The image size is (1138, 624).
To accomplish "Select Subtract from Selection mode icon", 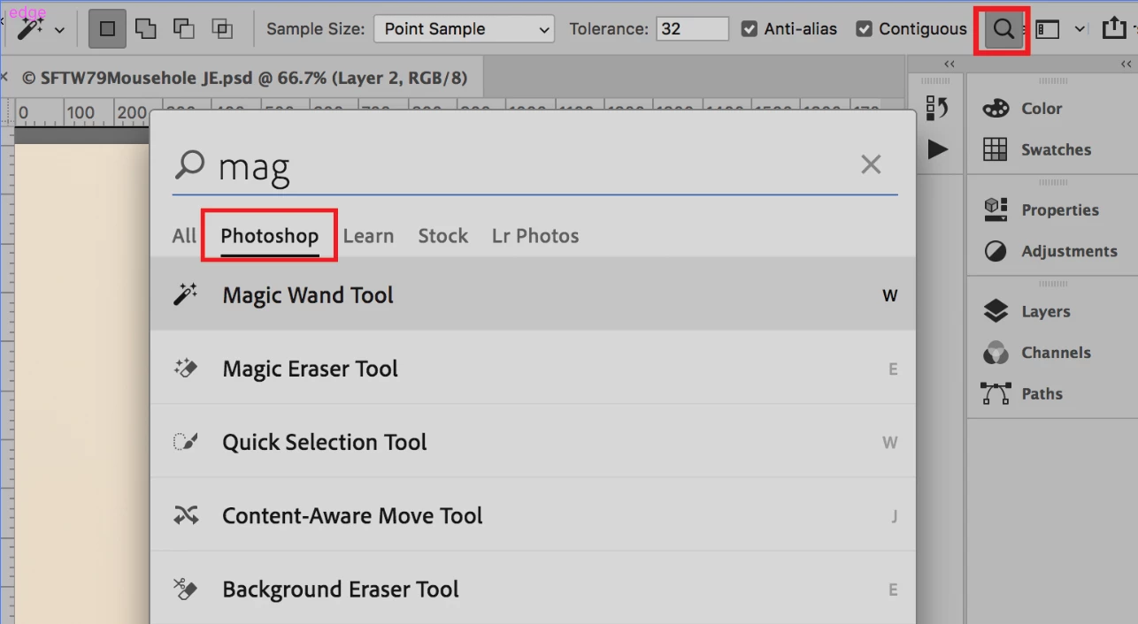I will pyautogui.click(x=183, y=29).
